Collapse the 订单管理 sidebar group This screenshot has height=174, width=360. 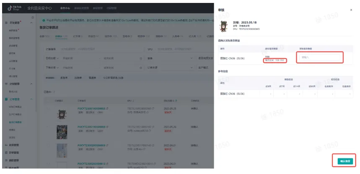(31, 99)
